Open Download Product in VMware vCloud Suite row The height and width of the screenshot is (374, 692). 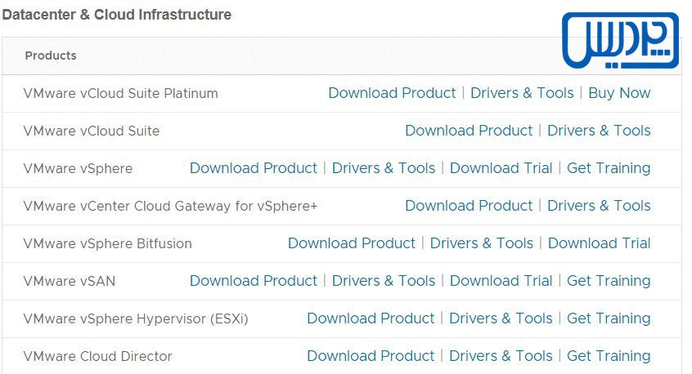coord(469,131)
